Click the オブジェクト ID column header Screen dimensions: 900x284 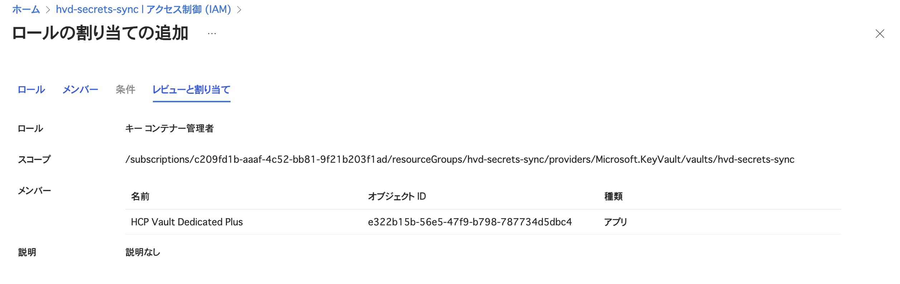(397, 196)
